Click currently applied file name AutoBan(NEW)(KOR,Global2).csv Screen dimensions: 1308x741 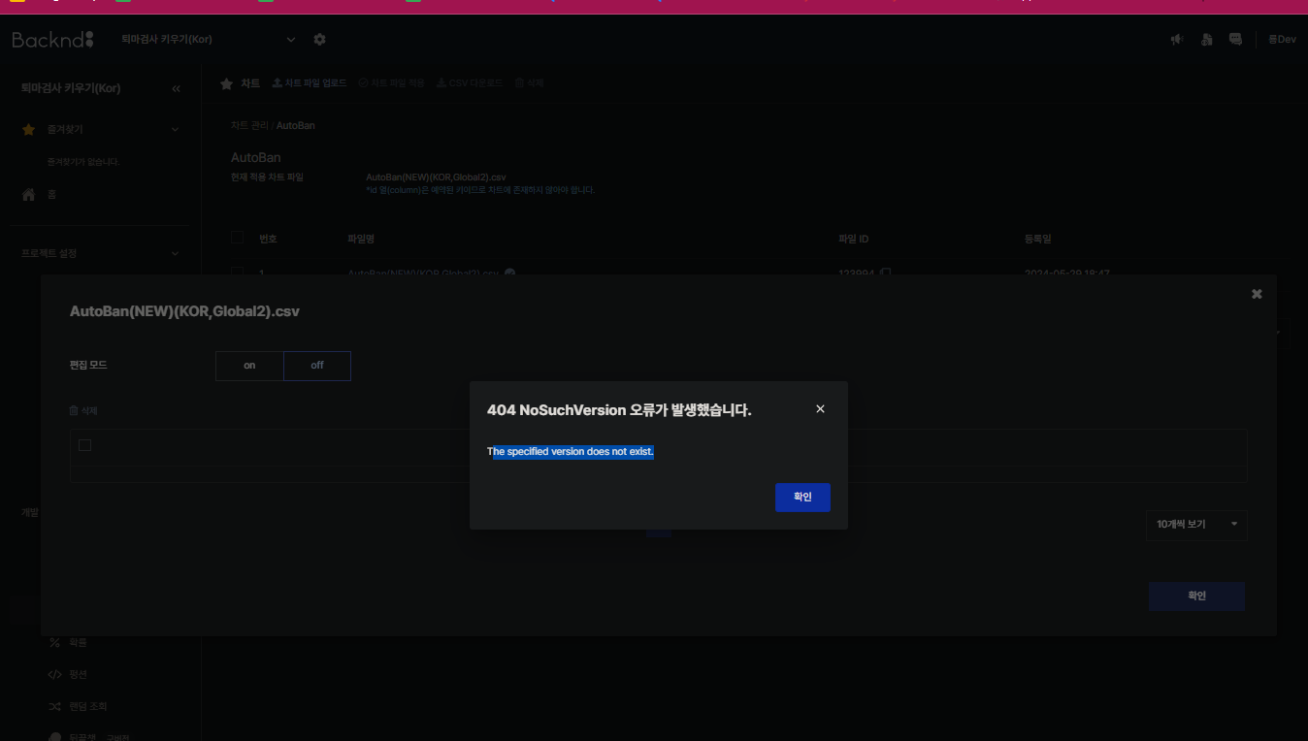(x=436, y=177)
